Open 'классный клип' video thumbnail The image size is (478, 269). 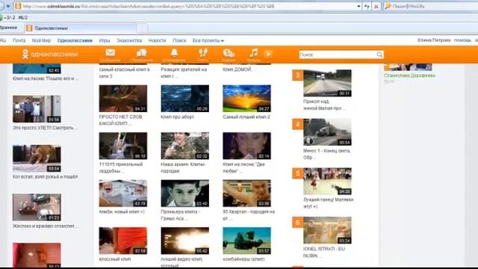(122, 241)
